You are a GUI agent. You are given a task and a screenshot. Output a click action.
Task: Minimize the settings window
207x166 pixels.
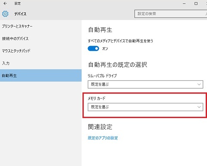184,3
